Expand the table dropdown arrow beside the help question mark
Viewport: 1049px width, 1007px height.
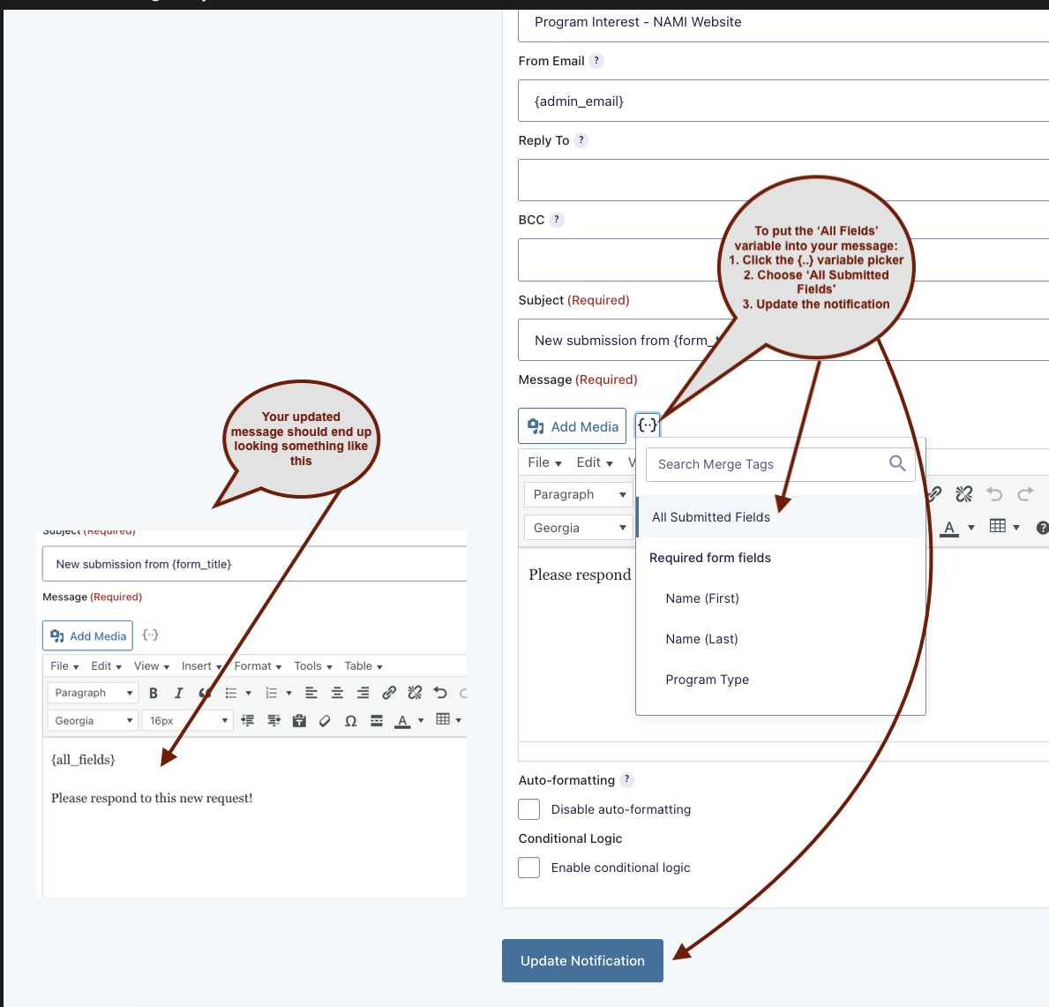coord(1016,527)
